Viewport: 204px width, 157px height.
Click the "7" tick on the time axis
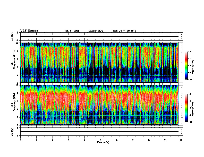[x=133, y=140]
